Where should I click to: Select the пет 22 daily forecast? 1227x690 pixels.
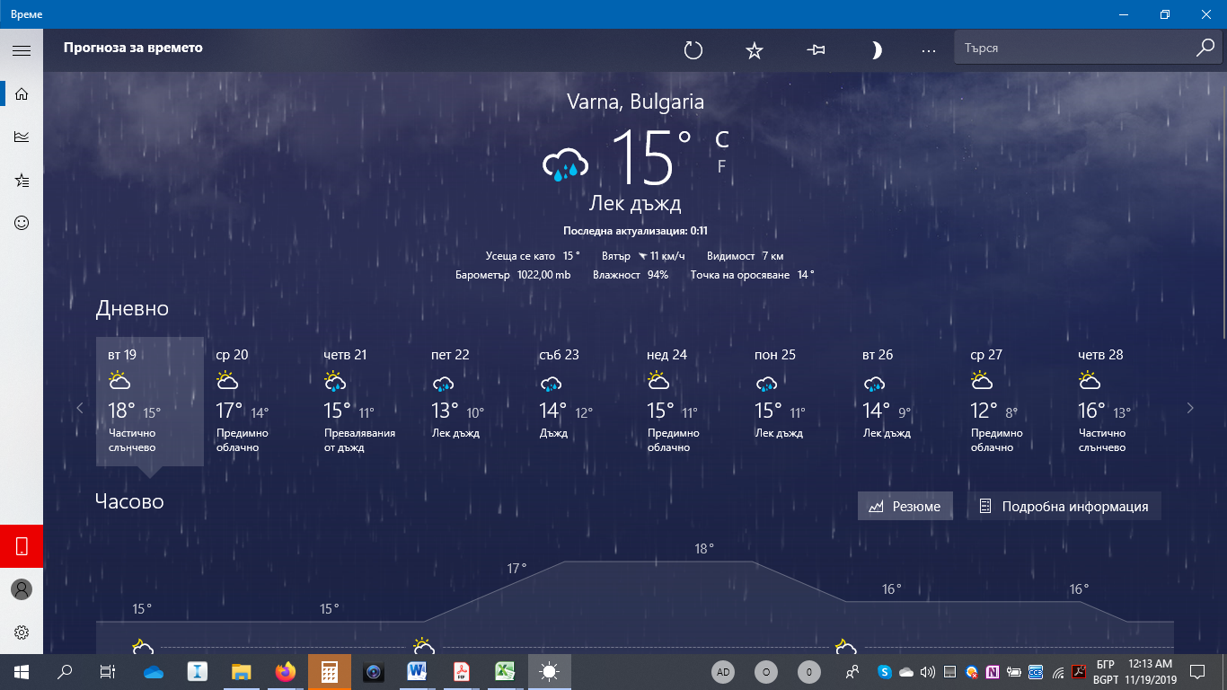coord(473,400)
